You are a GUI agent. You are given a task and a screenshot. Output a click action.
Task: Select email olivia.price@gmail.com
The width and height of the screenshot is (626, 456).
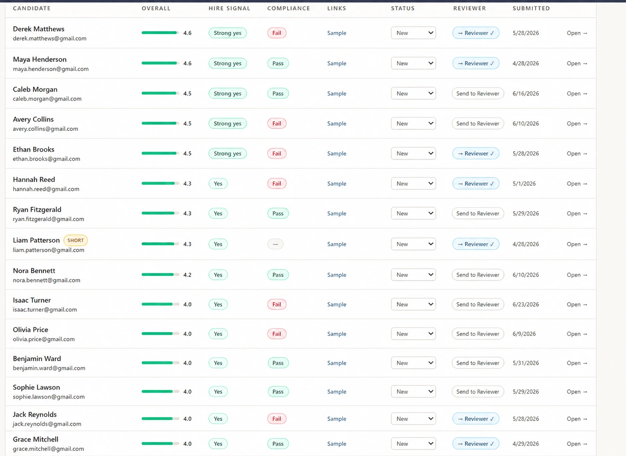pos(43,339)
